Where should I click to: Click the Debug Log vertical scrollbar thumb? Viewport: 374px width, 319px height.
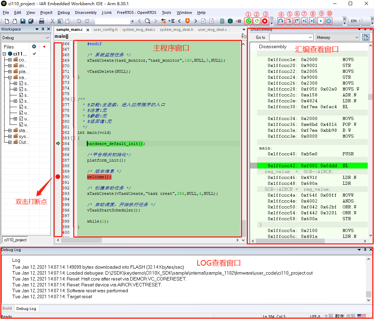tap(368, 294)
